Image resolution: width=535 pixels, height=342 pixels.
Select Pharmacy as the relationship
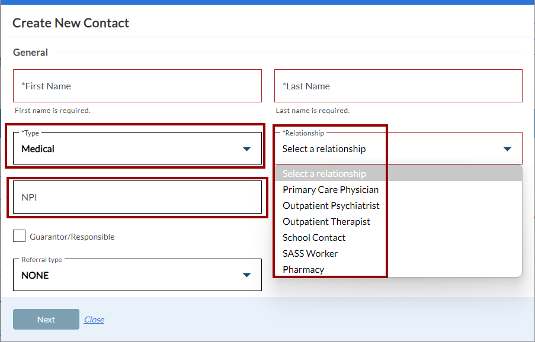click(x=303, y=270)
